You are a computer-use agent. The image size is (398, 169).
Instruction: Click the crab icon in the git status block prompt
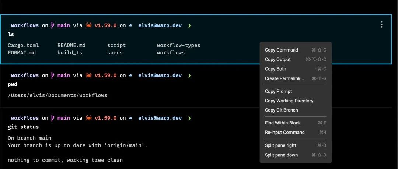tap(88, 118)
